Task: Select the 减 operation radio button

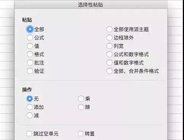Action: pos(30,115)
